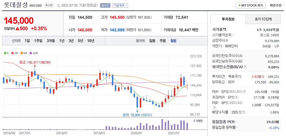Image resolution: width=286 pixels, height=136 pixels.
Task: Click the 전일 value 144,500
Action: (85, 18)
